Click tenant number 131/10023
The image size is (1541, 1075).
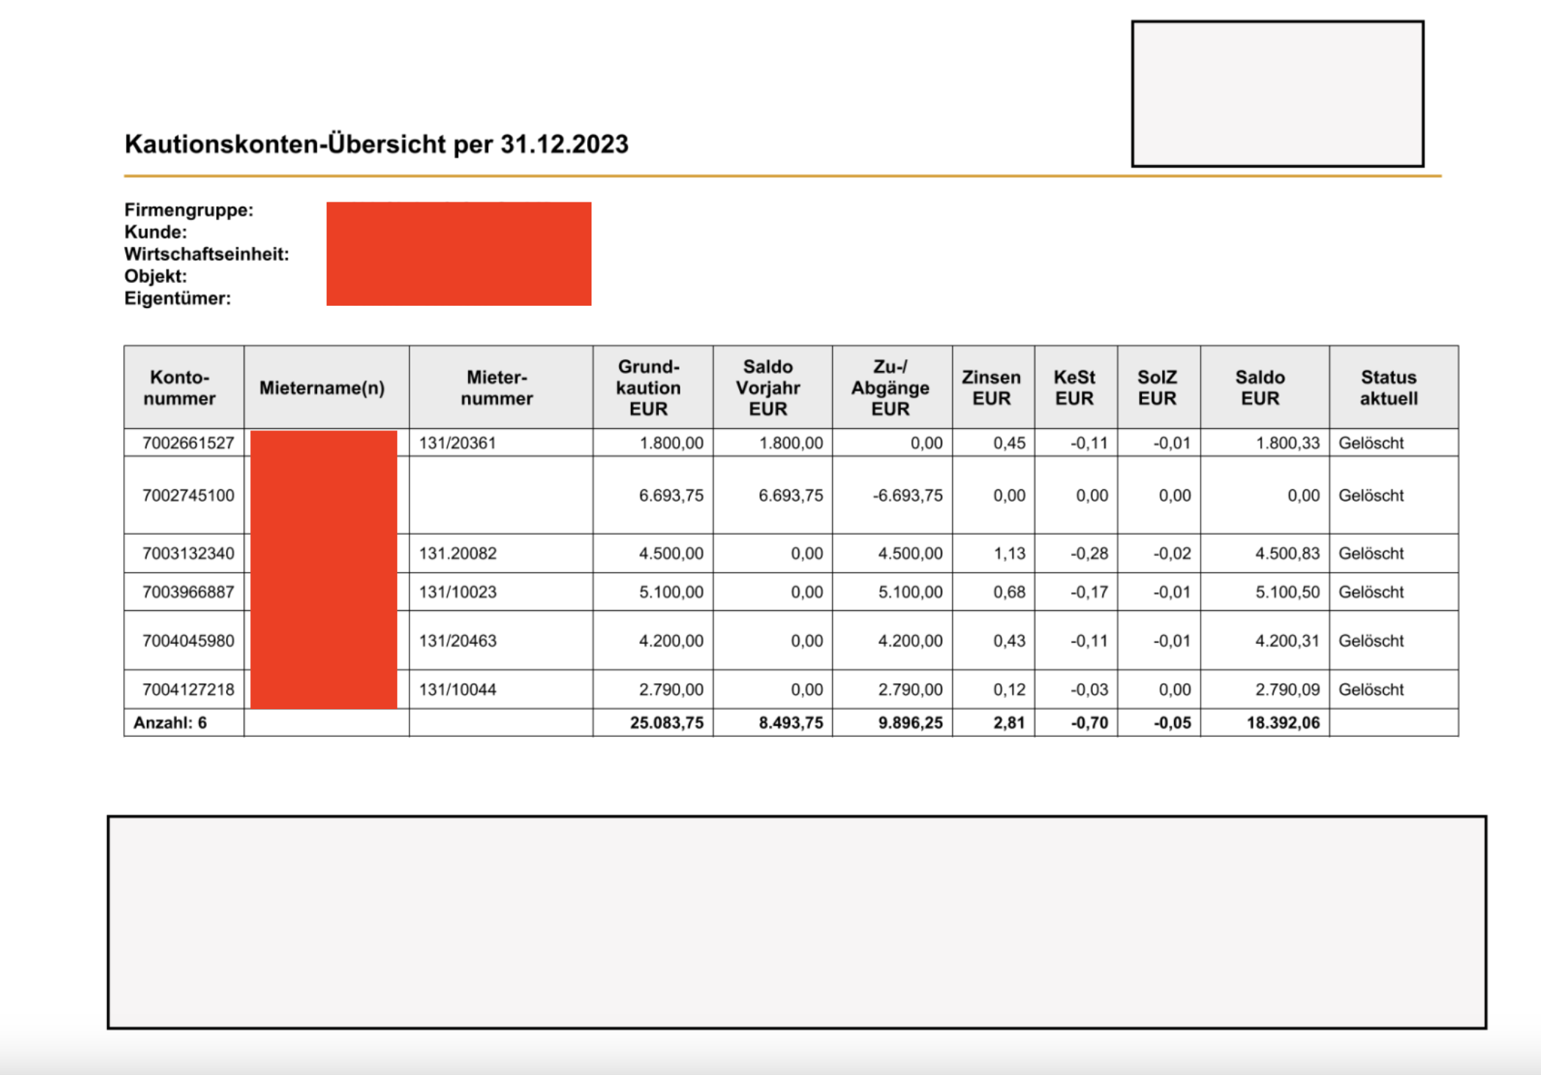point(458,592)
